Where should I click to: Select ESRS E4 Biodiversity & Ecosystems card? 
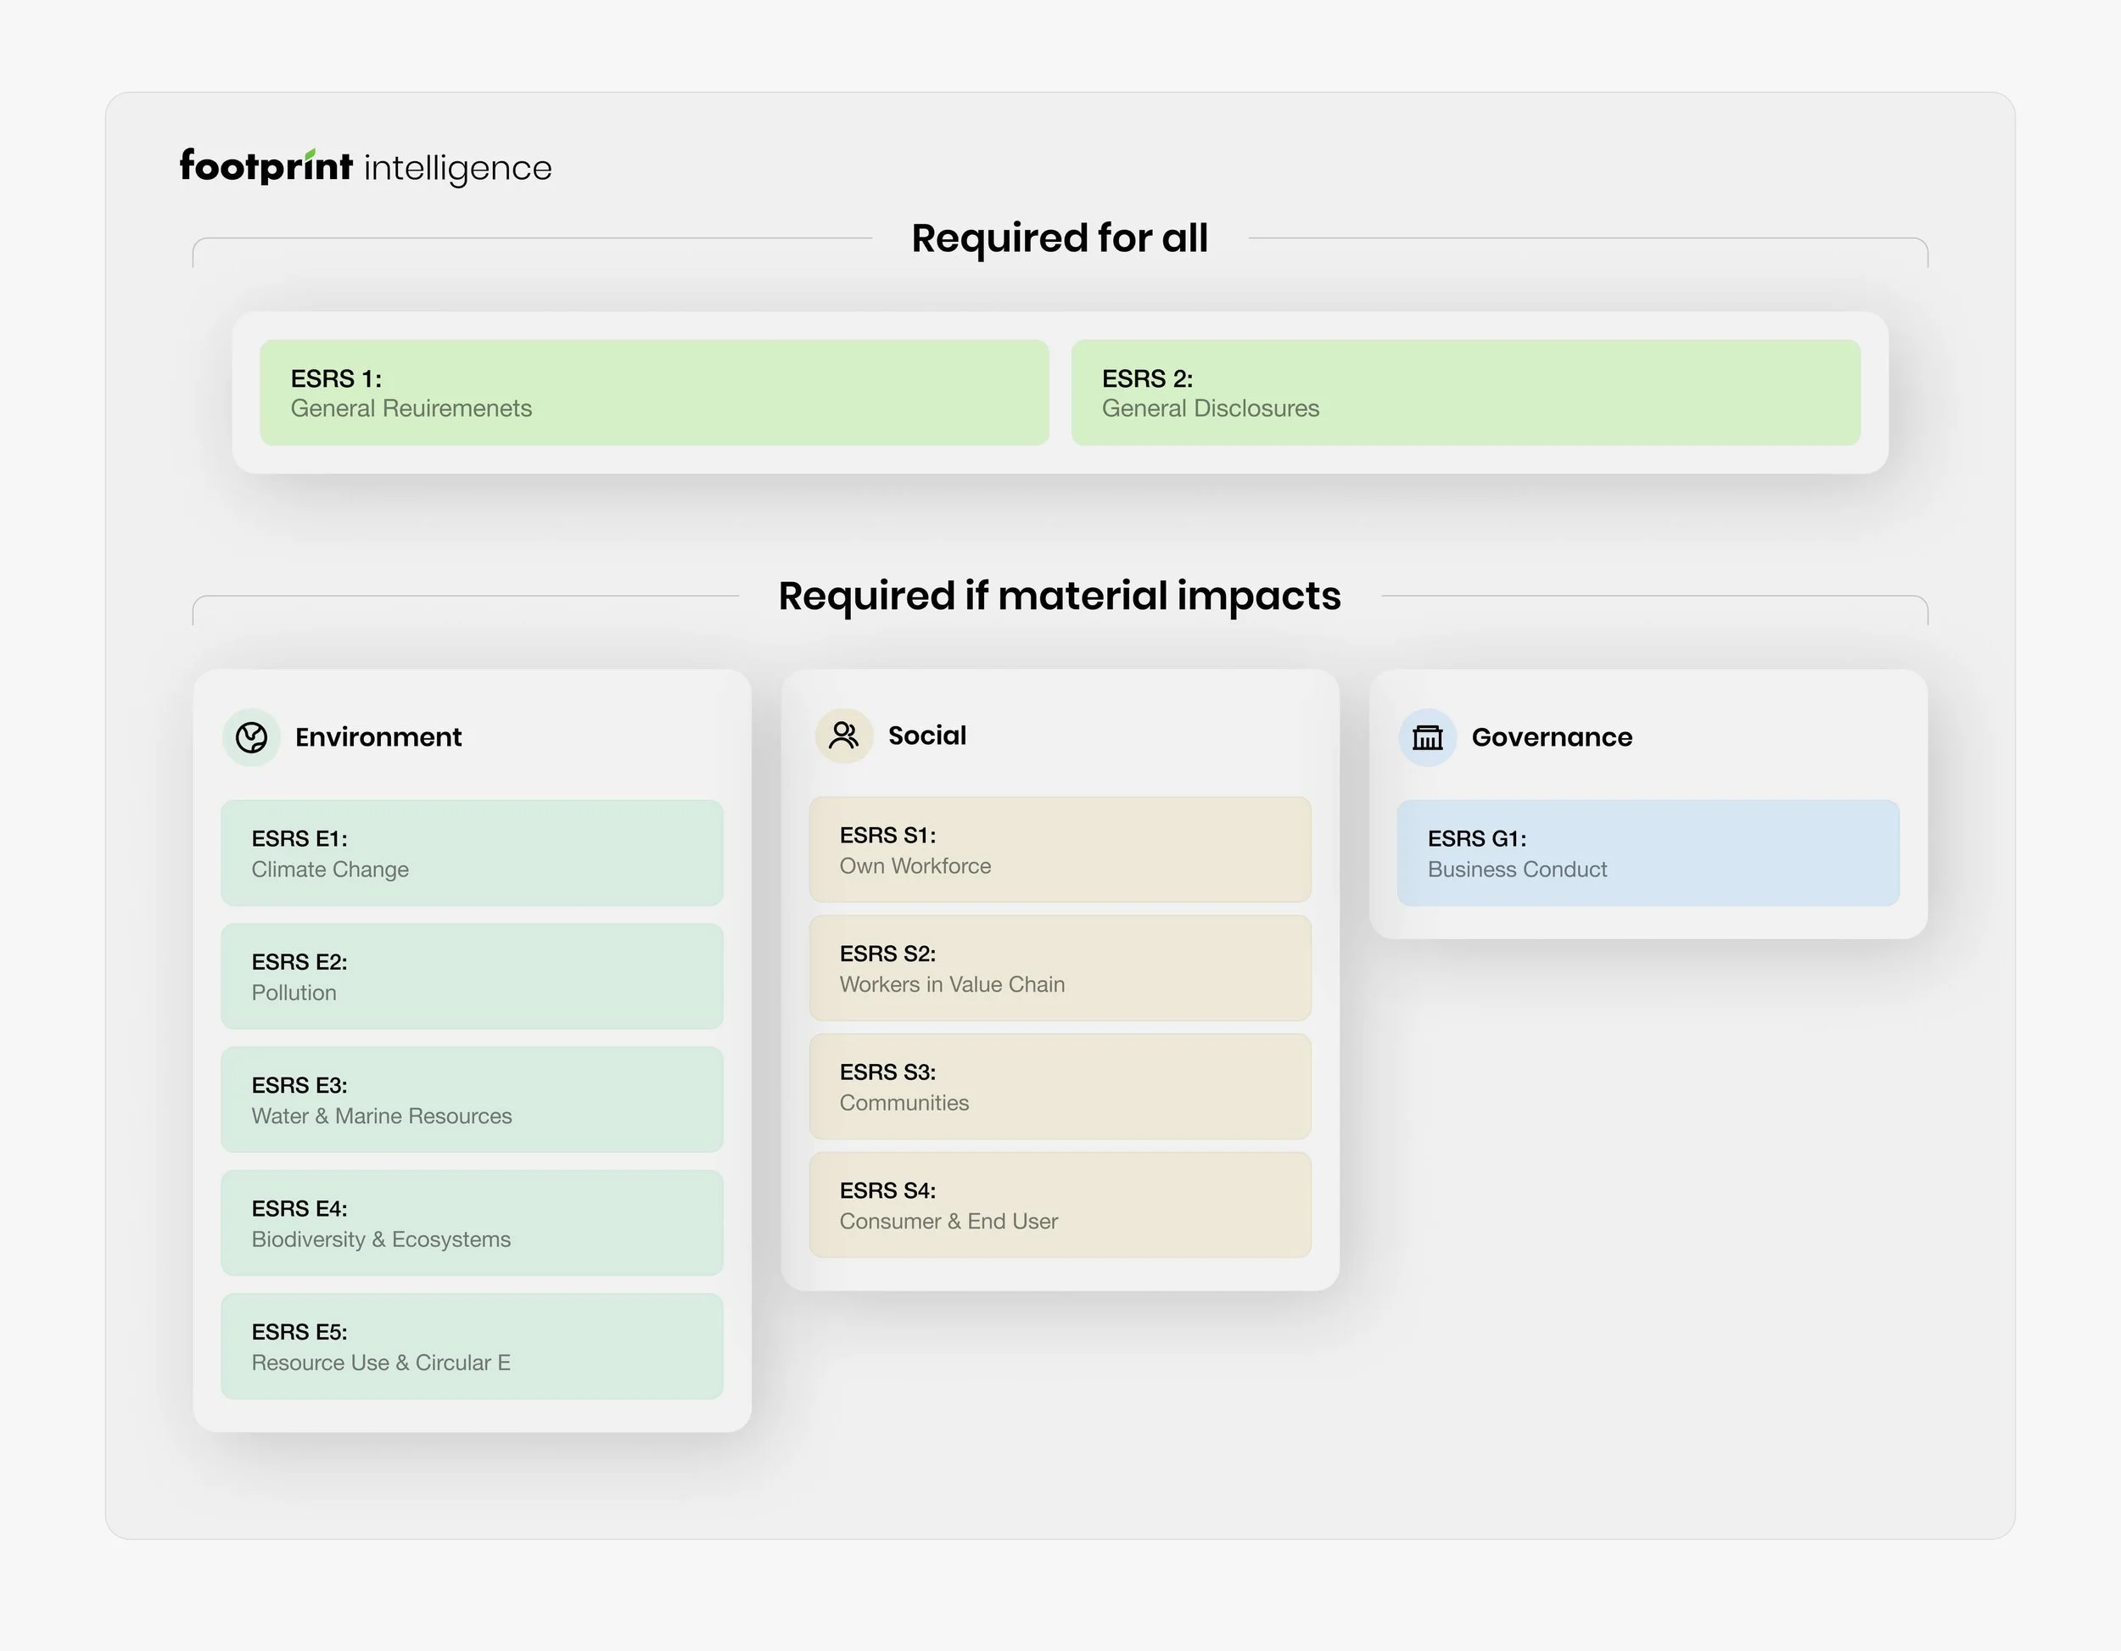click(x=472, y=1223)
